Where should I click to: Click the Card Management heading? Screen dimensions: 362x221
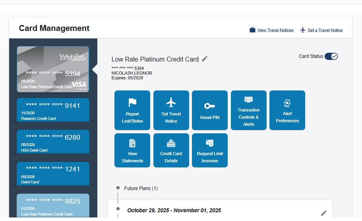coord(54,28)
